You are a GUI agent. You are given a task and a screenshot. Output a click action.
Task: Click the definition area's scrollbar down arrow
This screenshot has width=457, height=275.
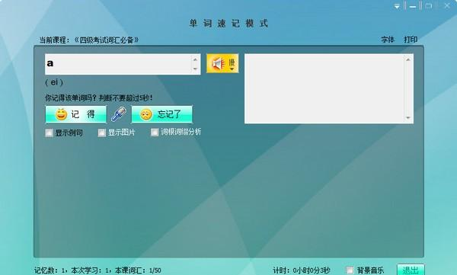coord(408,118)
